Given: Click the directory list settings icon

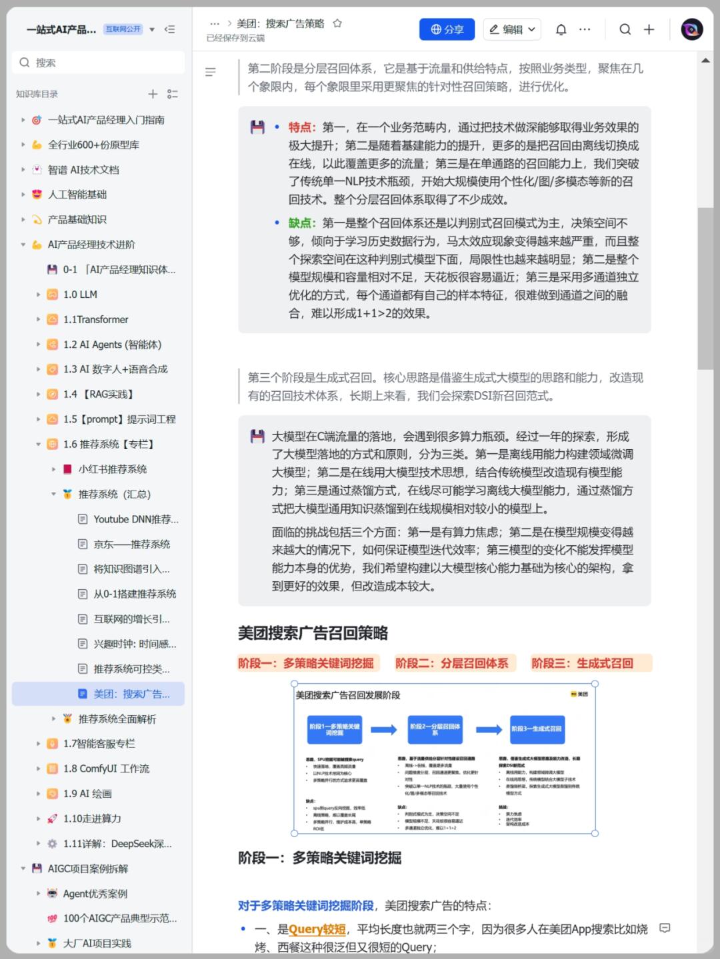Looking at the screenshot, I should (173, 94).
